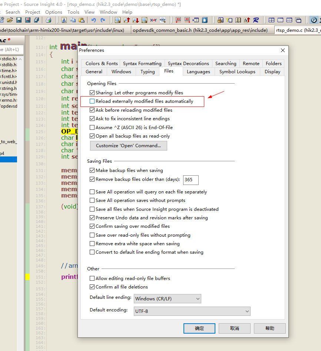321x351 pixels.
Task: Click the Jump To Definition fx icon
Action: pos(247,20)
